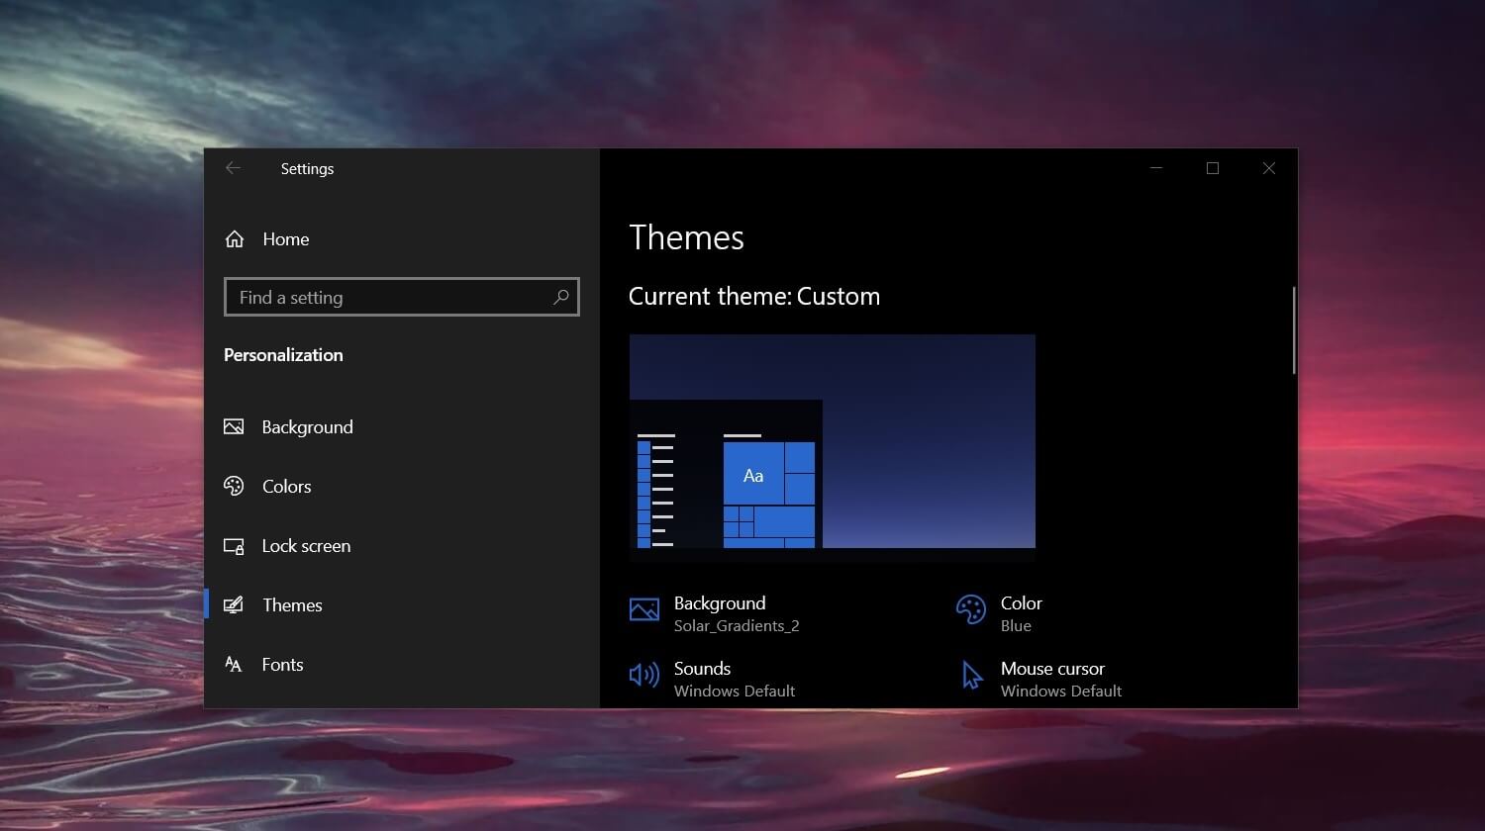
Task: Open the Mouse cursor Windows Default setting
Action: coord(1060,680)
